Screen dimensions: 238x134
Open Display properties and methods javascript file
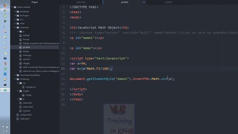click(x=41, y=43)
